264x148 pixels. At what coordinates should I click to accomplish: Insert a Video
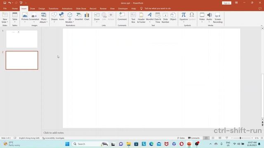[202, 18]
